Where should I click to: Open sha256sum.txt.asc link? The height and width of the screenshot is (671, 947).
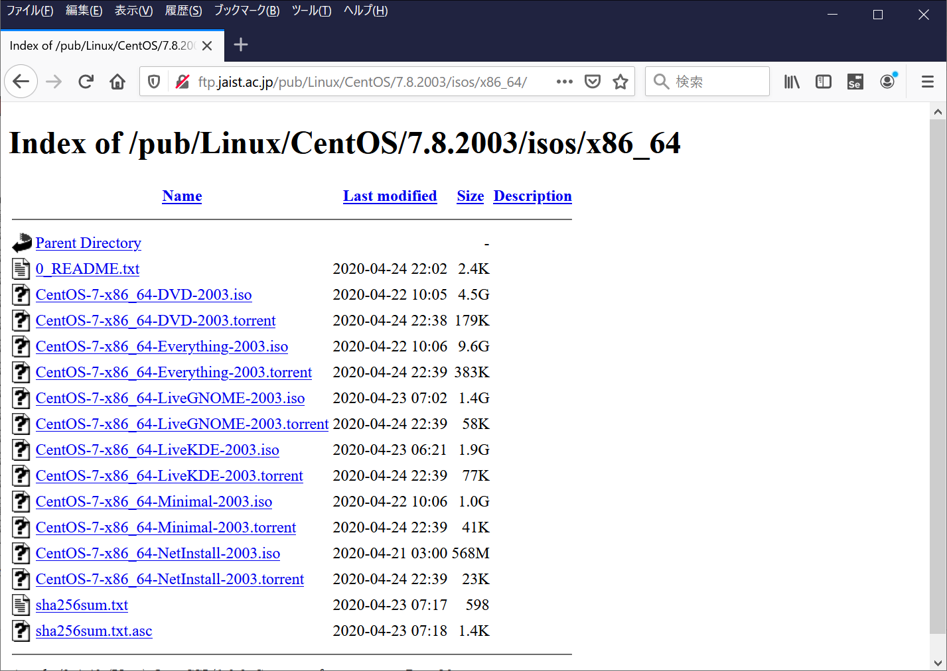pyautogui.click(x=94, y=631)
